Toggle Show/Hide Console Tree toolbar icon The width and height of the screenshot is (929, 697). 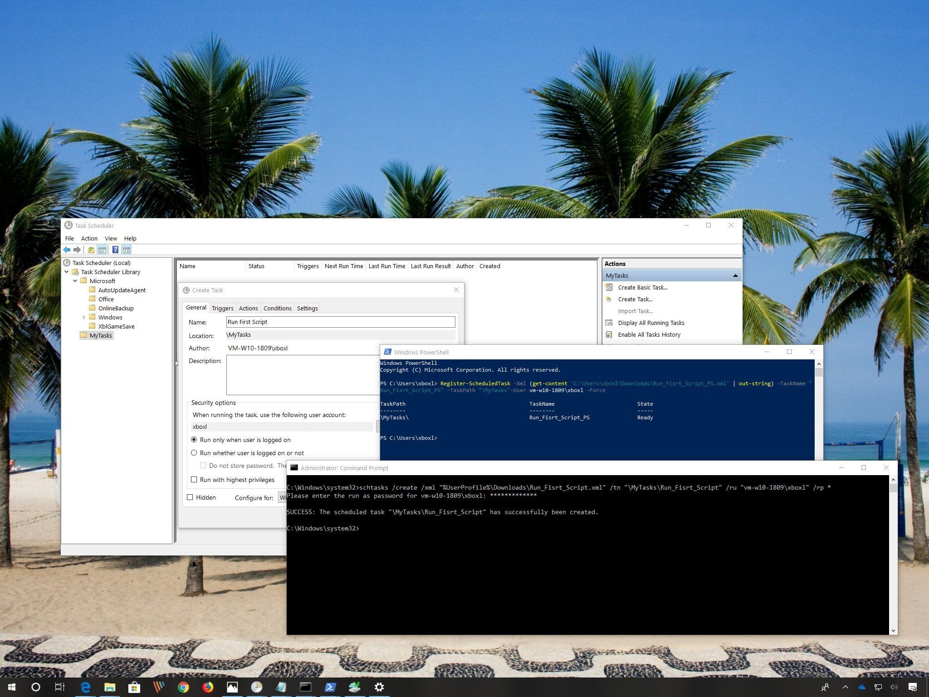pyautogui.click(x=102, y=250)
